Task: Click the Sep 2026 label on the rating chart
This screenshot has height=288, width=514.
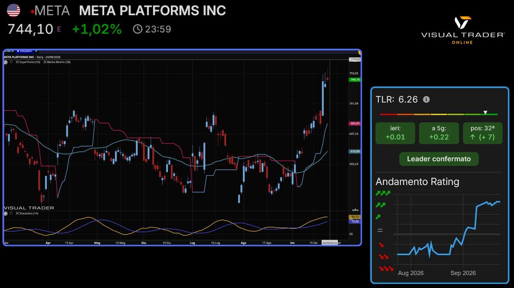Action: click(x=463, y=273)
